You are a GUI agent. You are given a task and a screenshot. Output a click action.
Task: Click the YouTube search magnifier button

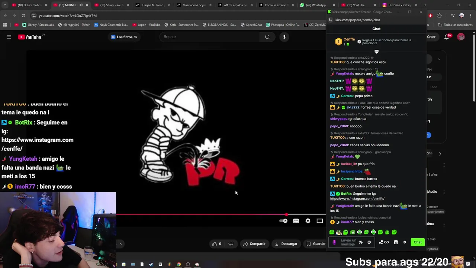click(x=267, y=37)
